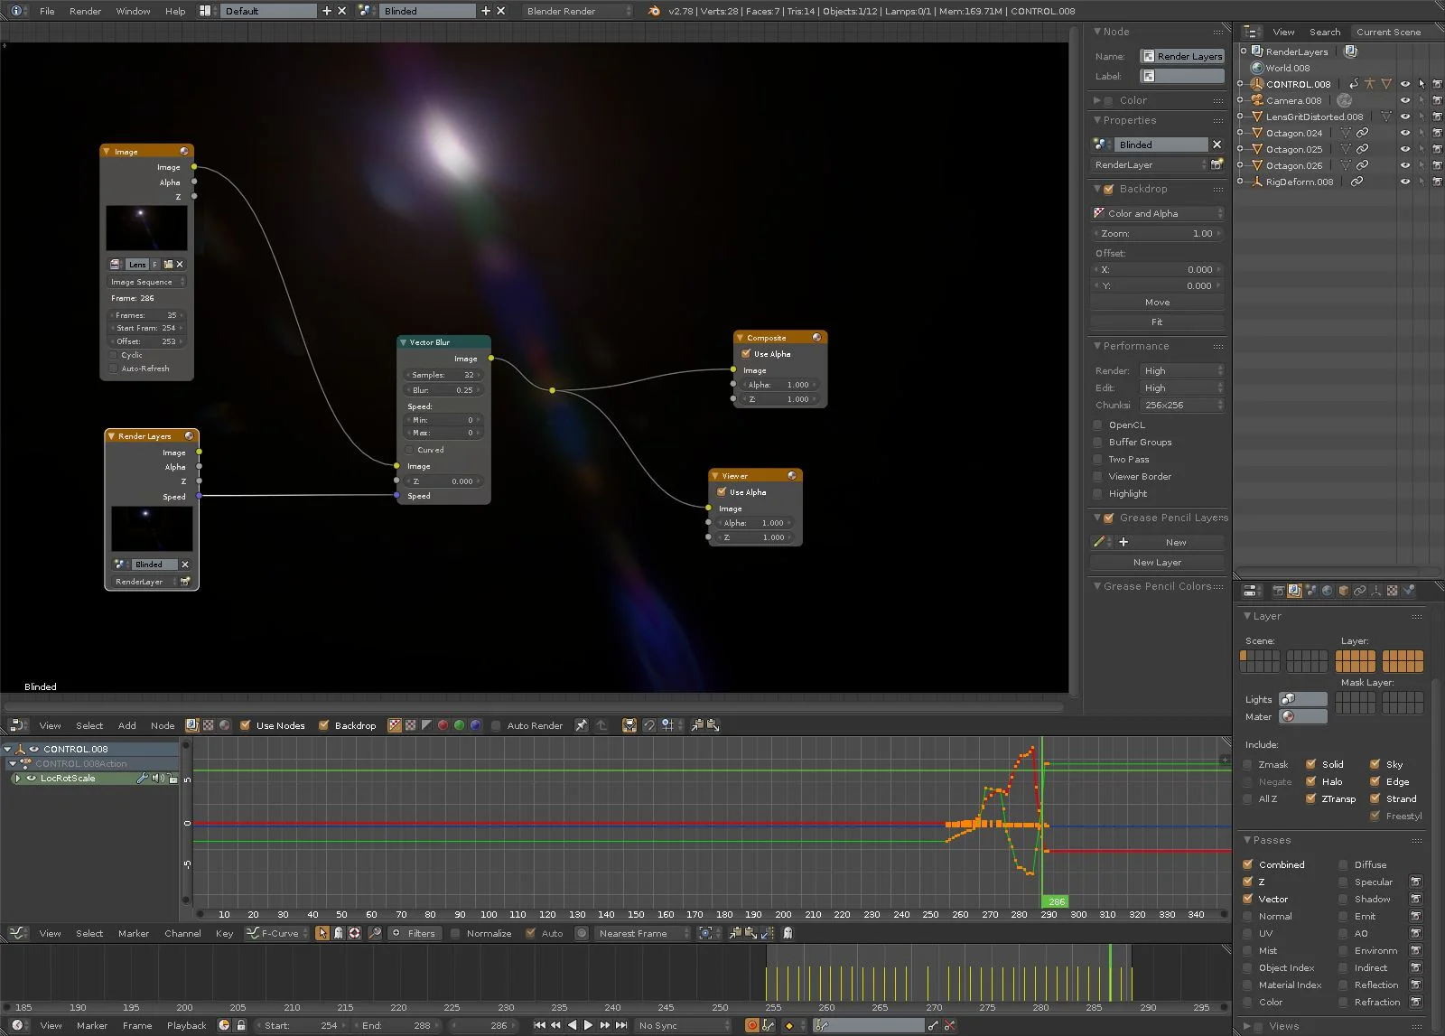Click the play animation button
This screenshot has height=1036, width=1445.
tap(588, 1025)
